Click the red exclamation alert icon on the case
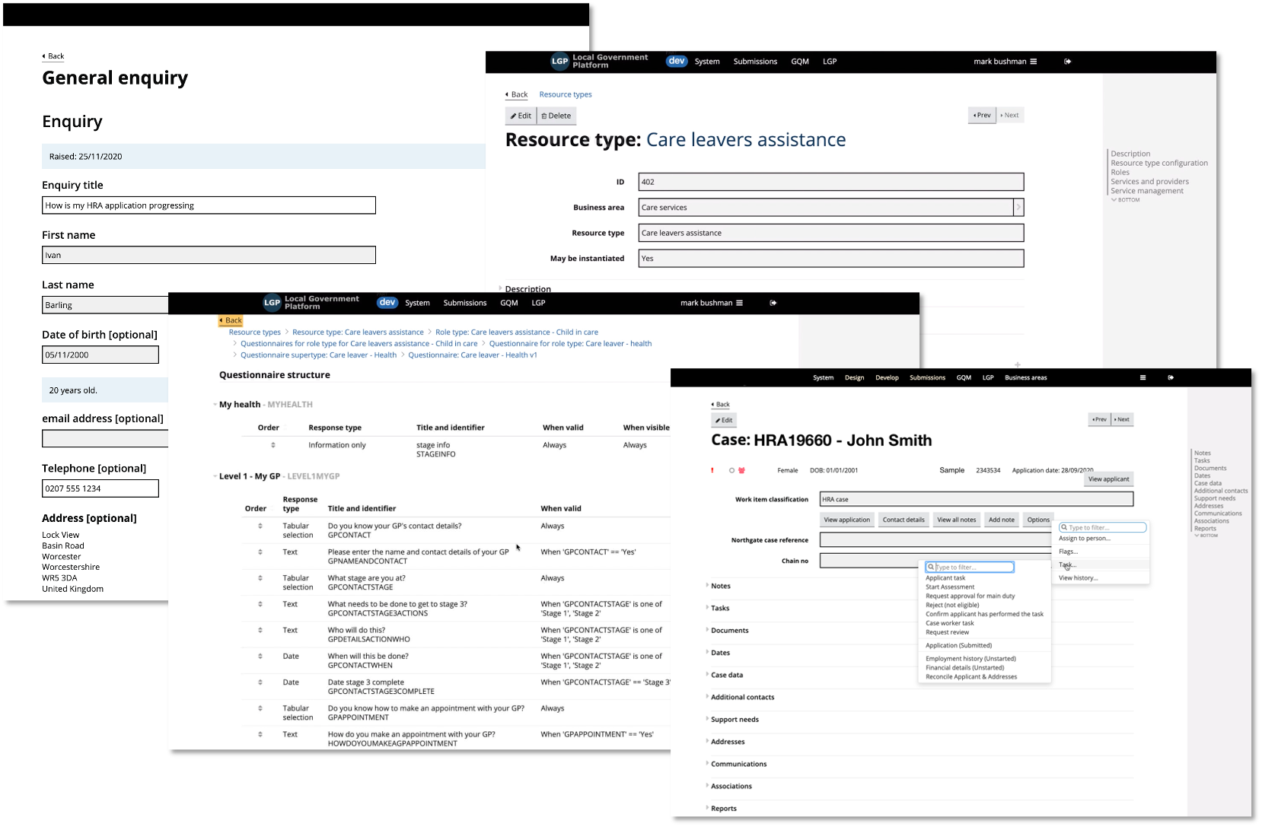 712,469
